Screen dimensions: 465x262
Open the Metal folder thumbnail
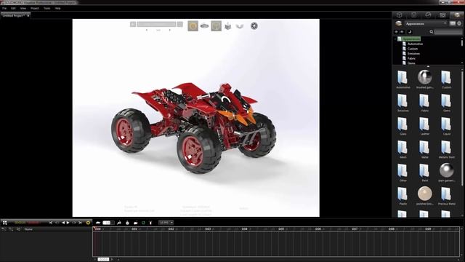pyautogui.click(x=424, y=147)
